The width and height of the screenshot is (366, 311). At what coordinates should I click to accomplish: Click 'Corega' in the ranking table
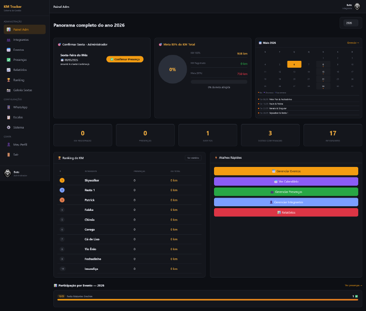coord(89,230)
